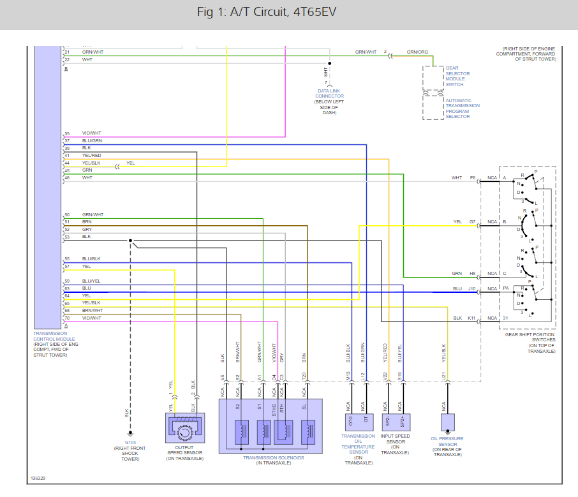
Task: Click the Oil Pressure Sensor label
Action: pos(447,441)
